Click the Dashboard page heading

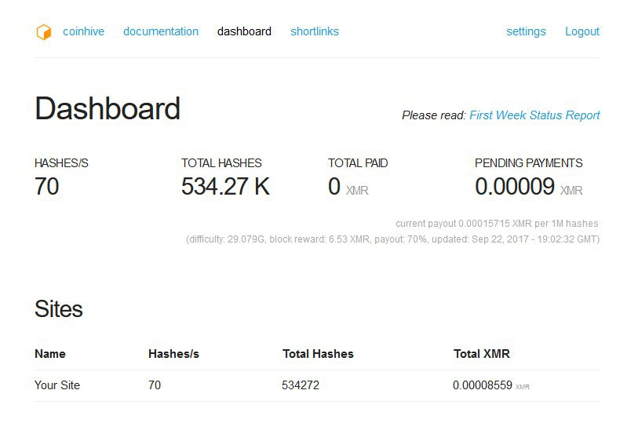[108, 108]
